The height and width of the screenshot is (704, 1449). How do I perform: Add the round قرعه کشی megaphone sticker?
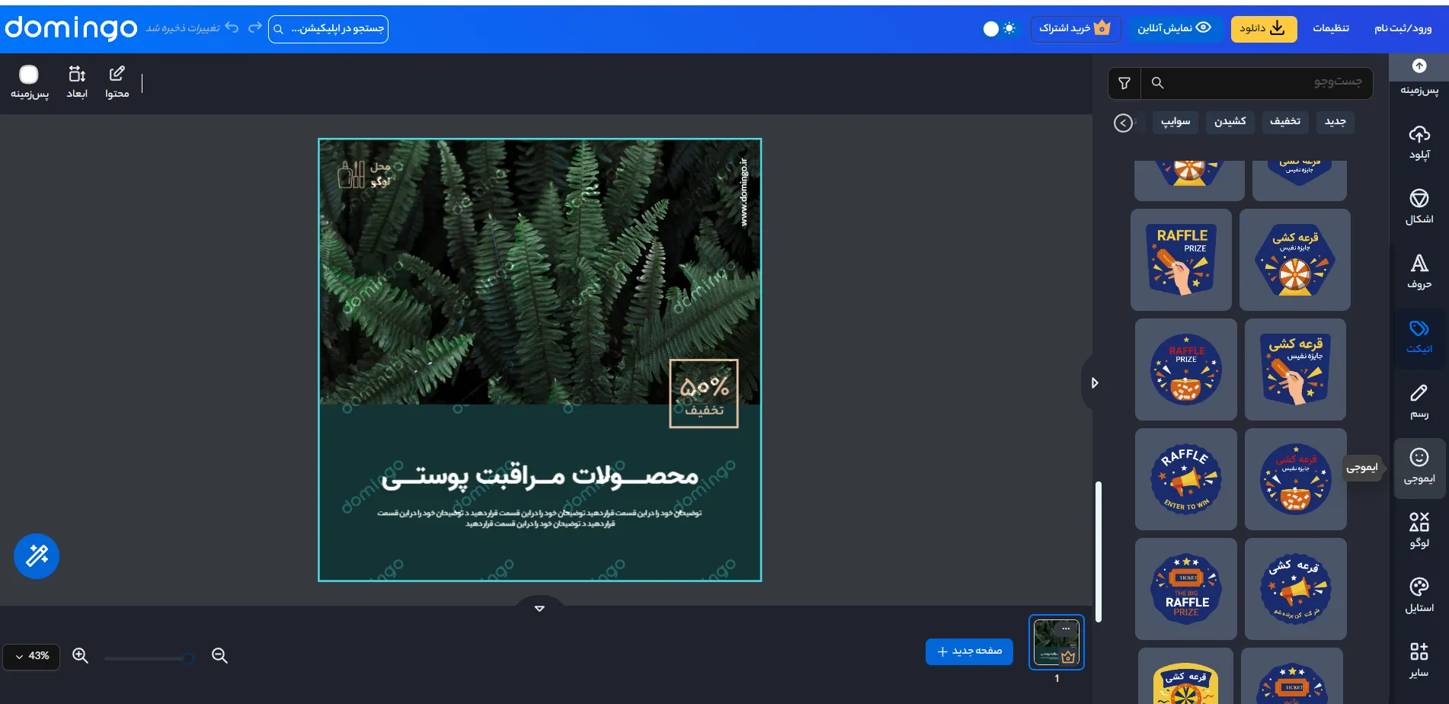tap(1295, 589)
